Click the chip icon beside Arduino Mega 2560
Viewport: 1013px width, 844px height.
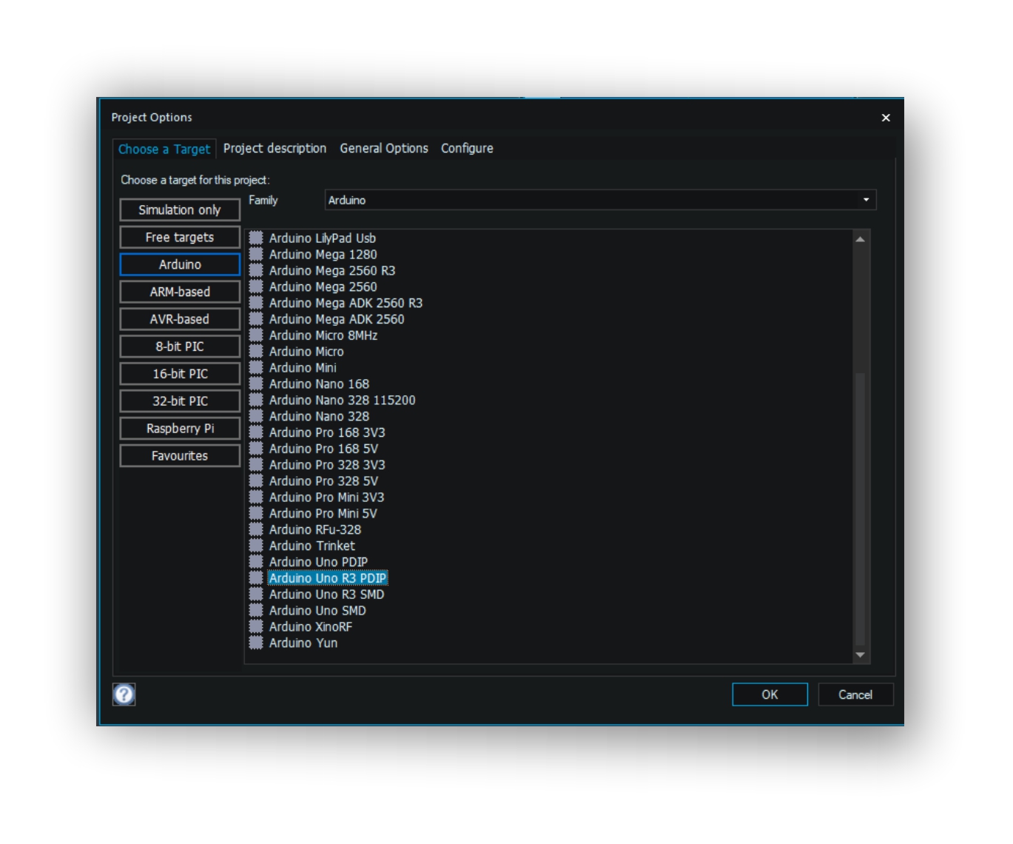click(x=256, y=287)
